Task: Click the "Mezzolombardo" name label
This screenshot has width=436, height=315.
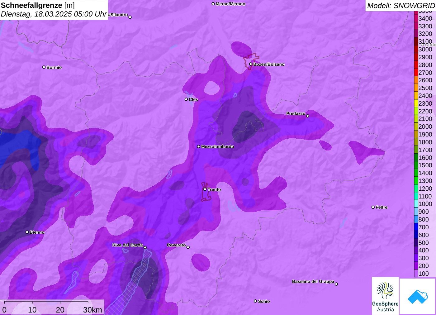Action: [x=218, y=146]
